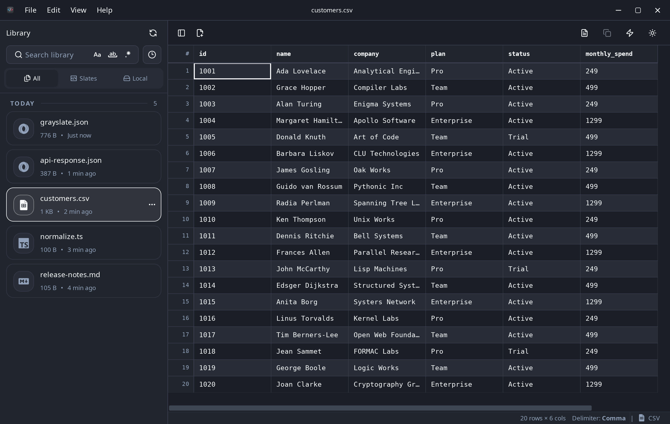Click the normalize.ts TS icon
The width and height of the screenshot is (670, 424).
pos(24,243)
